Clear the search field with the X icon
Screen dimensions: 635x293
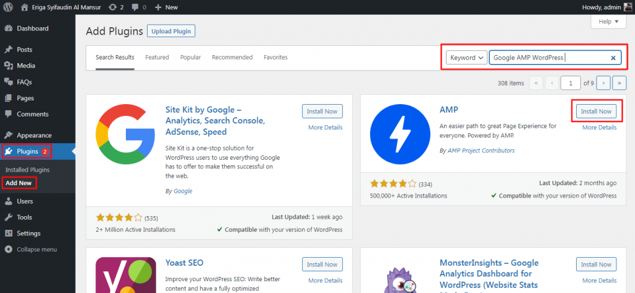[613, 58]
